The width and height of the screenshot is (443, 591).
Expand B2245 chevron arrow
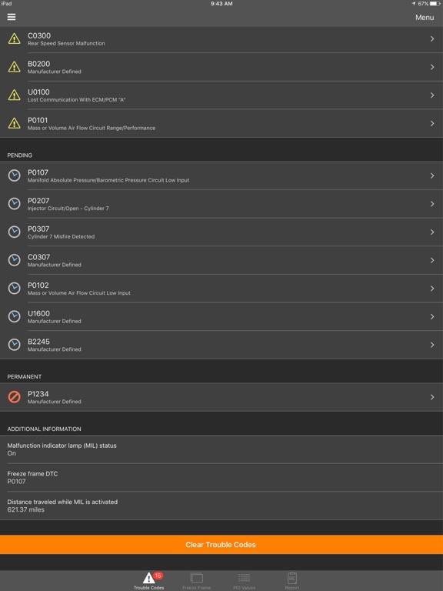click(x=432, y=345)
